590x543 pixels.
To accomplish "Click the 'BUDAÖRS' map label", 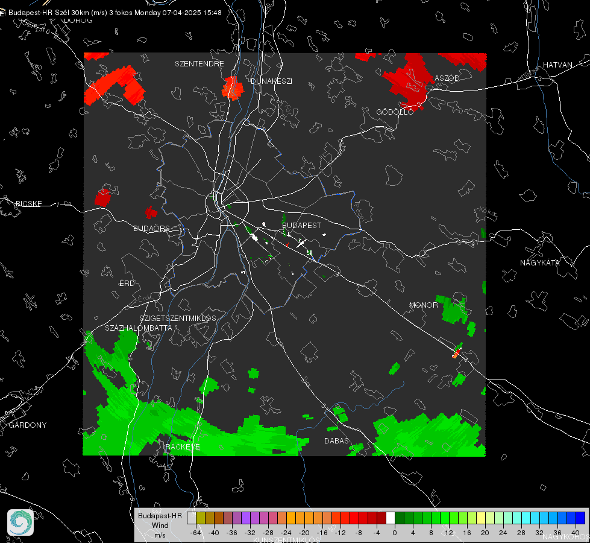I will coord(152,229).
